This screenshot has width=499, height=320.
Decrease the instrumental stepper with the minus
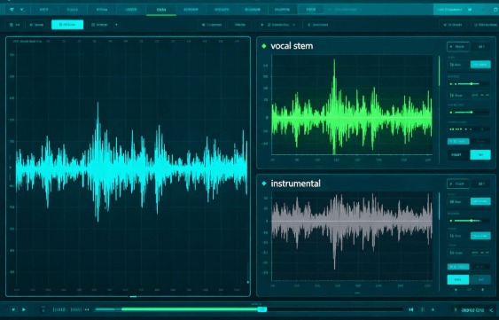pos(456,290)
